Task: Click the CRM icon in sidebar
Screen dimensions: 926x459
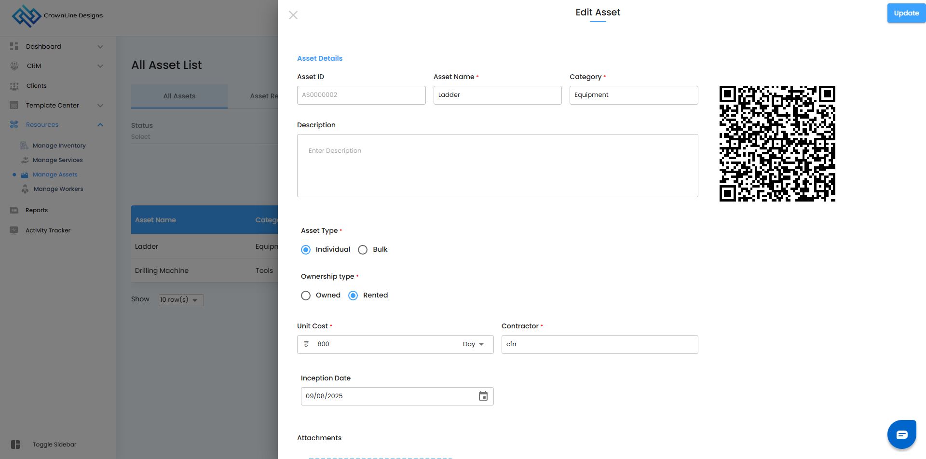Action: coord(14,66)
